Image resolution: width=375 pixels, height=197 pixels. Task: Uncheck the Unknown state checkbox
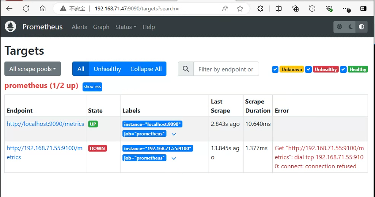click(x=275, y=70)
